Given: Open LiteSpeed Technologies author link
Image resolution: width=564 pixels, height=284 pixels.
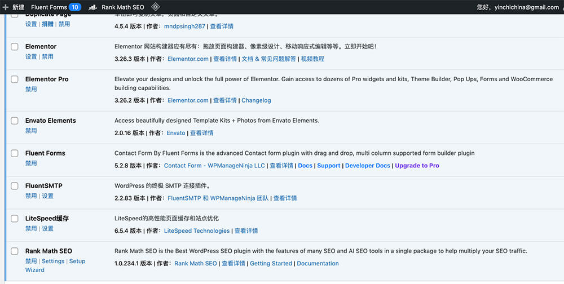Looking at the screenshot, I should coord(197,231).
